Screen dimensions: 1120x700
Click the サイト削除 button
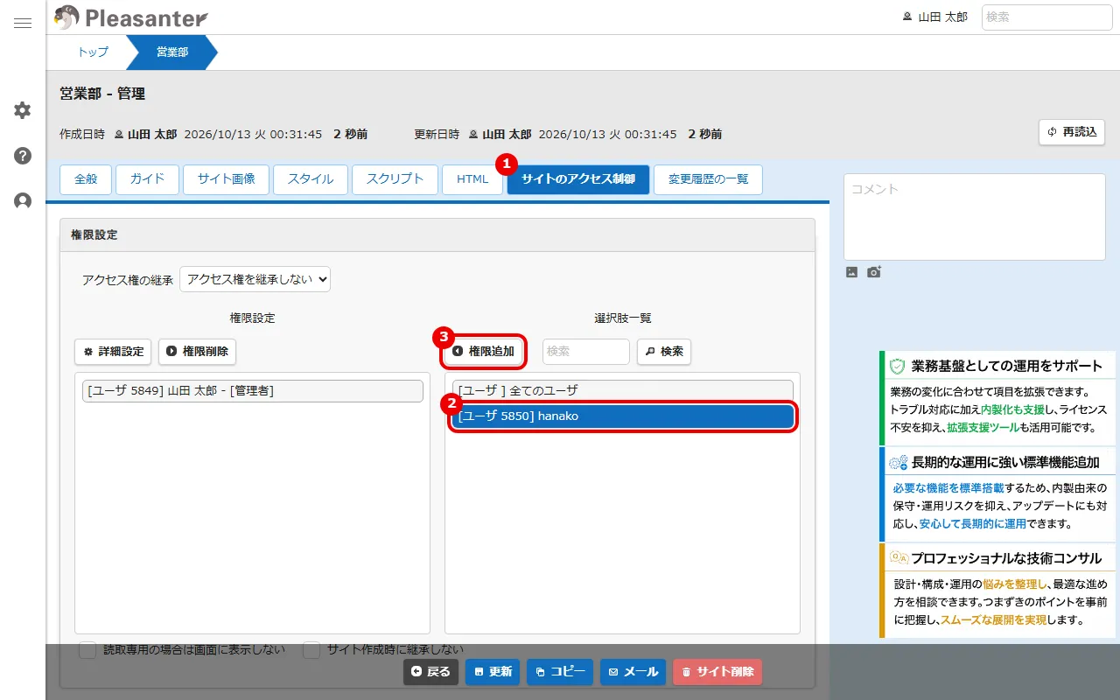point(717,672)
